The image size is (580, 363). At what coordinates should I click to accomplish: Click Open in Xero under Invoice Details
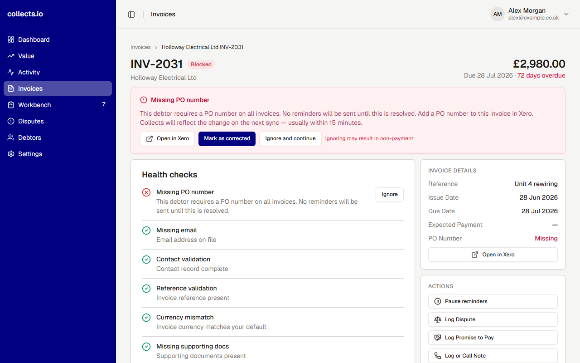(x=493, y=255)
